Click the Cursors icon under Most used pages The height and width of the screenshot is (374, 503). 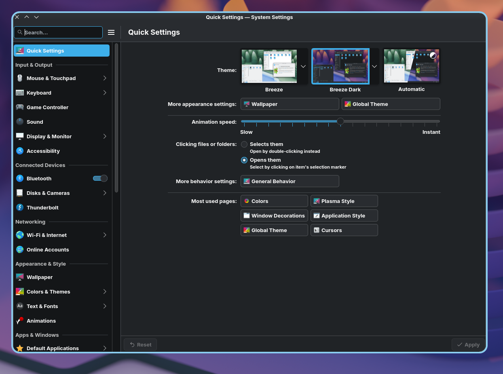(x=317, y=230)
